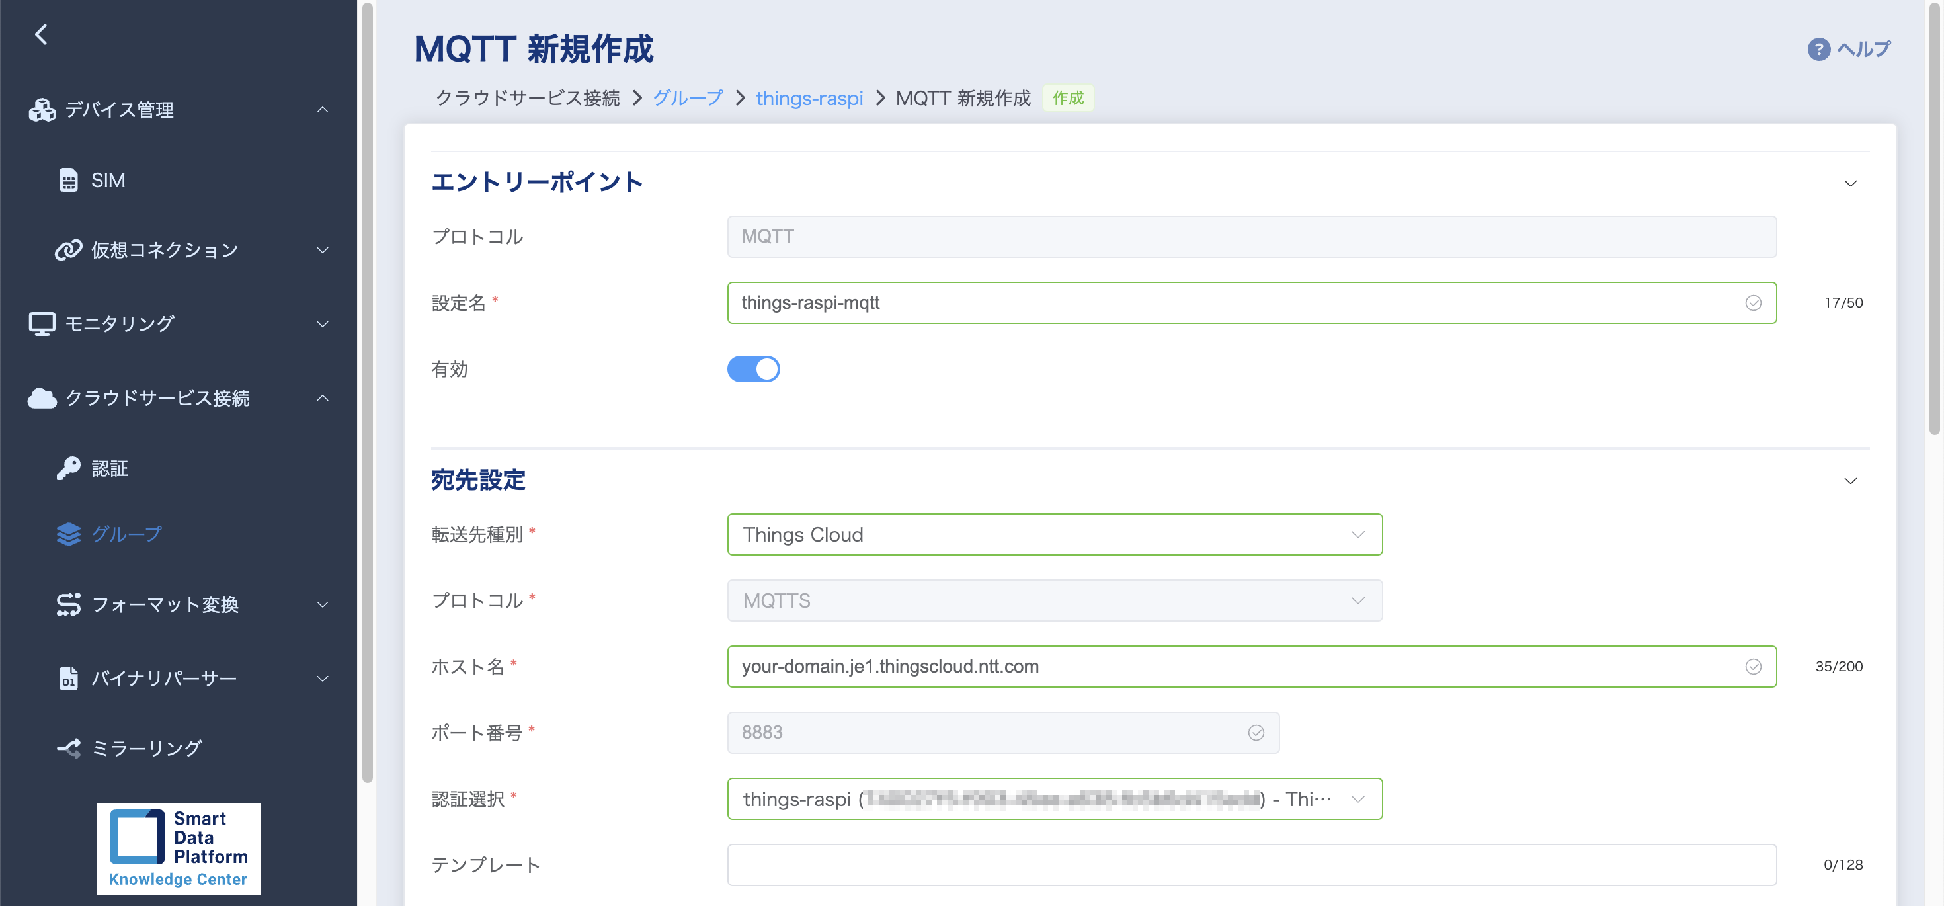Click the things-raspi breadcrumb link

pyautogui.click(x=809, y=98)
